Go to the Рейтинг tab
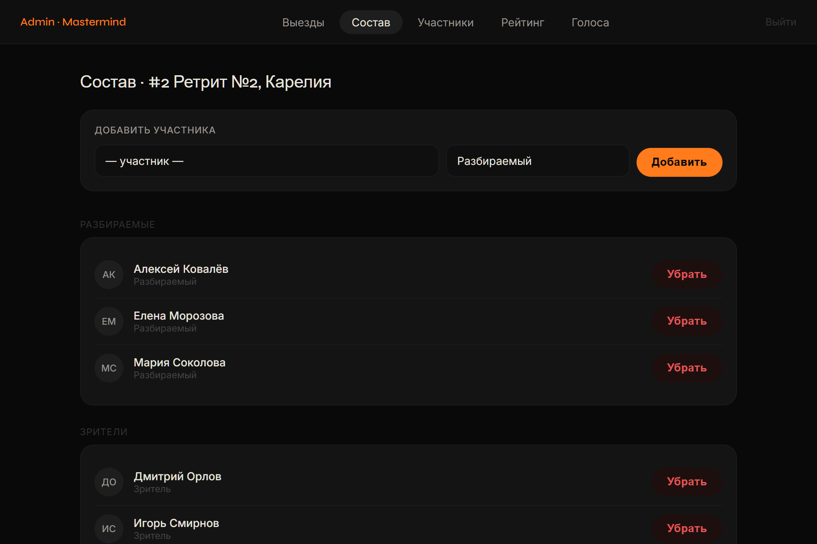Screen dimensions: 817x544 pos(523,22)
